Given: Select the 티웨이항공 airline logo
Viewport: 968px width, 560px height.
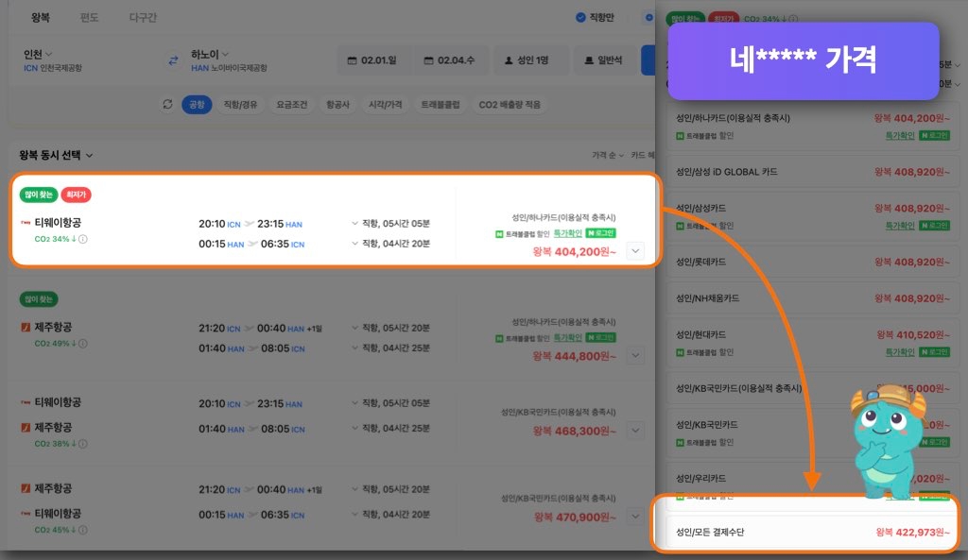Looking at the screenshot, I should [x=25, y=220].
